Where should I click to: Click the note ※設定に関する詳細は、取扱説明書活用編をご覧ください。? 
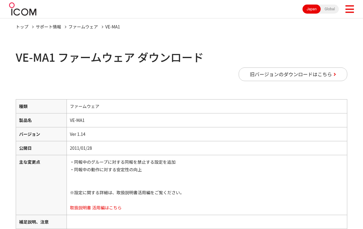[127, 192]
